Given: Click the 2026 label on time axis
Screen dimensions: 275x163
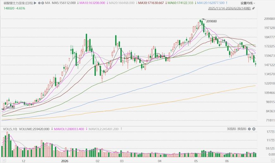Looking at the screenshot, I should (x=65, y=161).
